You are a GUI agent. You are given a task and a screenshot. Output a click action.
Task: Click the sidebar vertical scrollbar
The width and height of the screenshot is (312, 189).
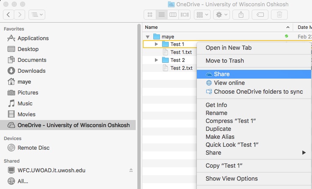coord(139,106)
